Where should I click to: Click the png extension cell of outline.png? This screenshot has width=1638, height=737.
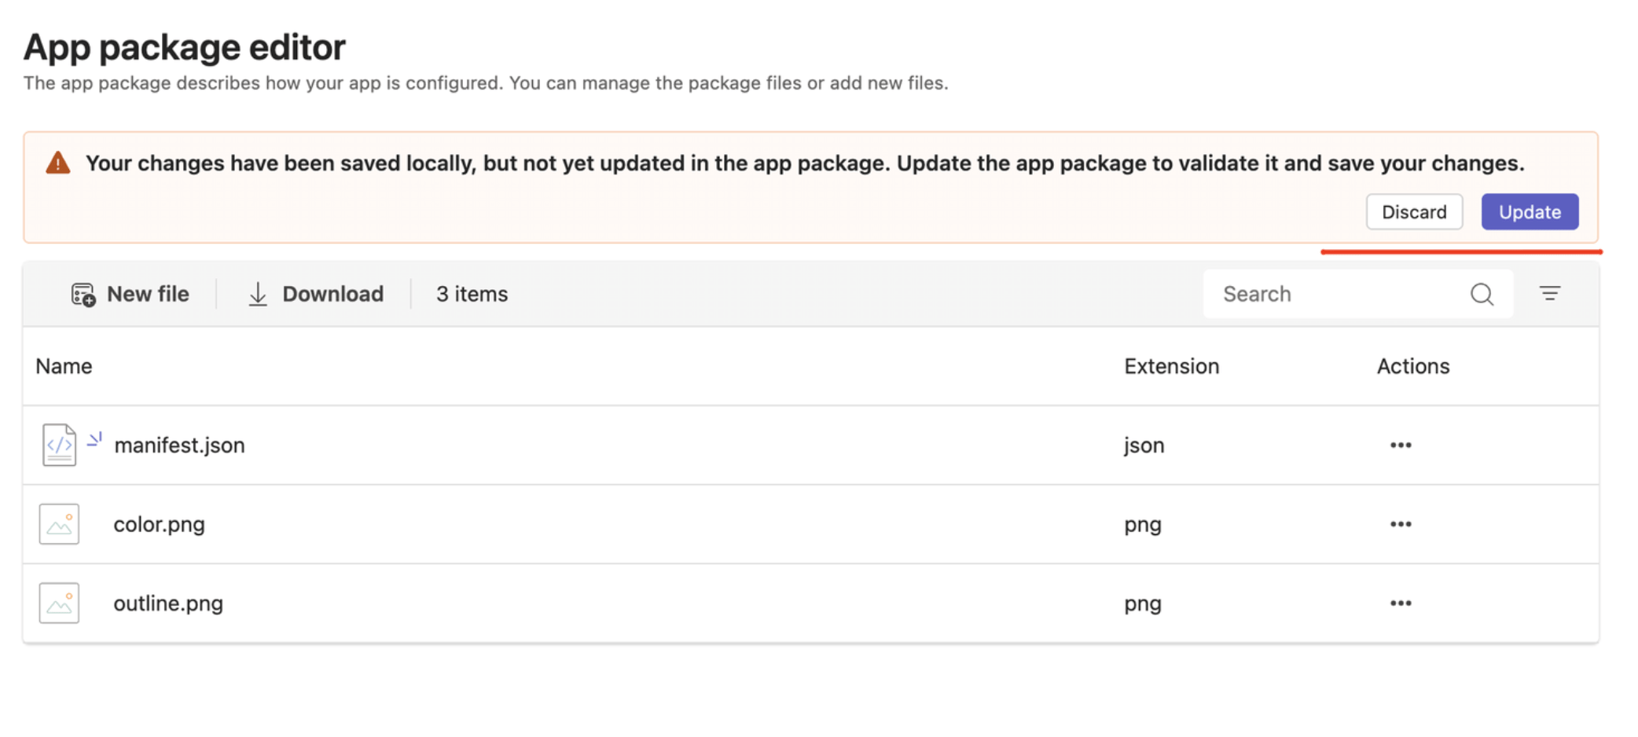1142,604
